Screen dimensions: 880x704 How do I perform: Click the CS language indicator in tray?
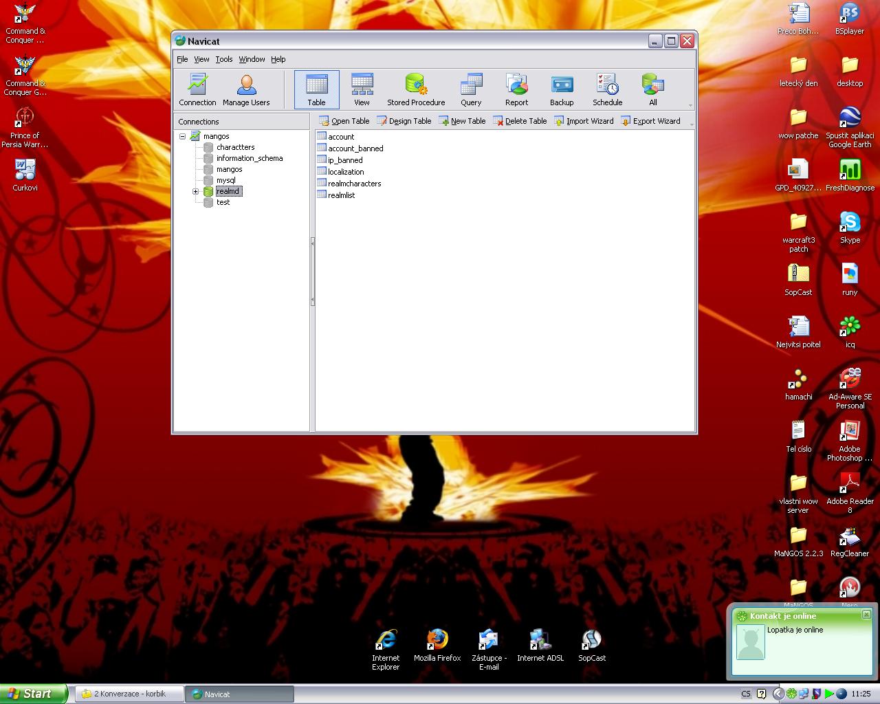pos(746,694)
